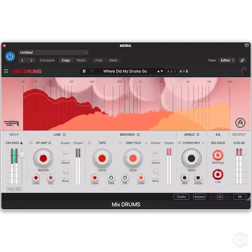This screenshot has width=252, height=252.
Task: Switch to state B
Action: [175, 71]
